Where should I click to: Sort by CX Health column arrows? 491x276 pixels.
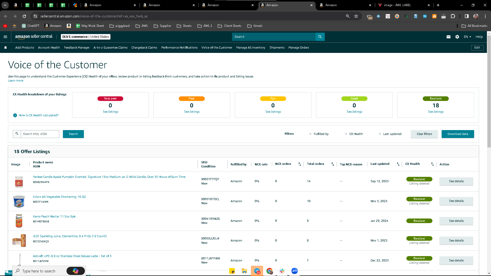(432, 164)
